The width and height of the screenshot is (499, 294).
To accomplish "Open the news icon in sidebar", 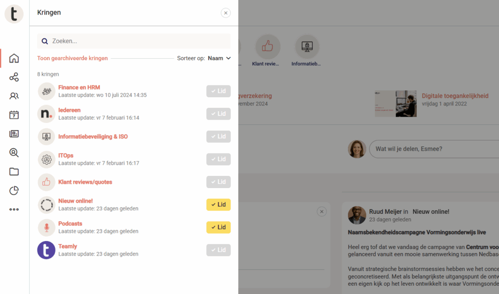I will point(14,134).
